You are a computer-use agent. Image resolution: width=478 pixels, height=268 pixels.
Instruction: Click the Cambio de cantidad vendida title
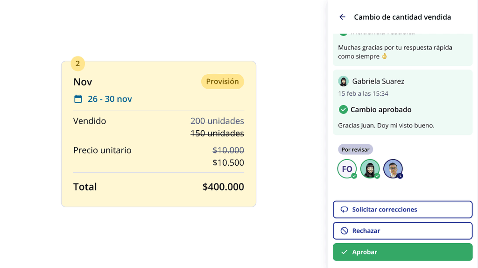click(402, 17)
